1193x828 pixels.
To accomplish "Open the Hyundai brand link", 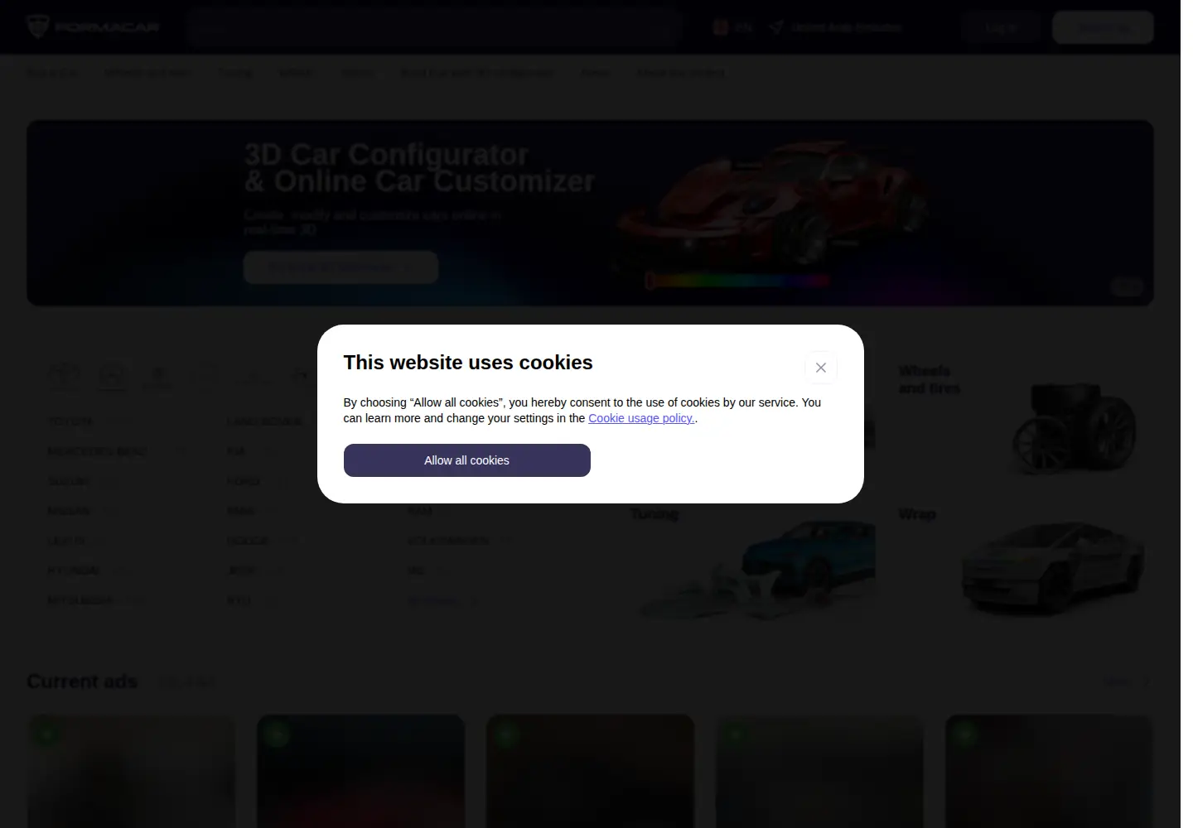I will click(74, 570).
